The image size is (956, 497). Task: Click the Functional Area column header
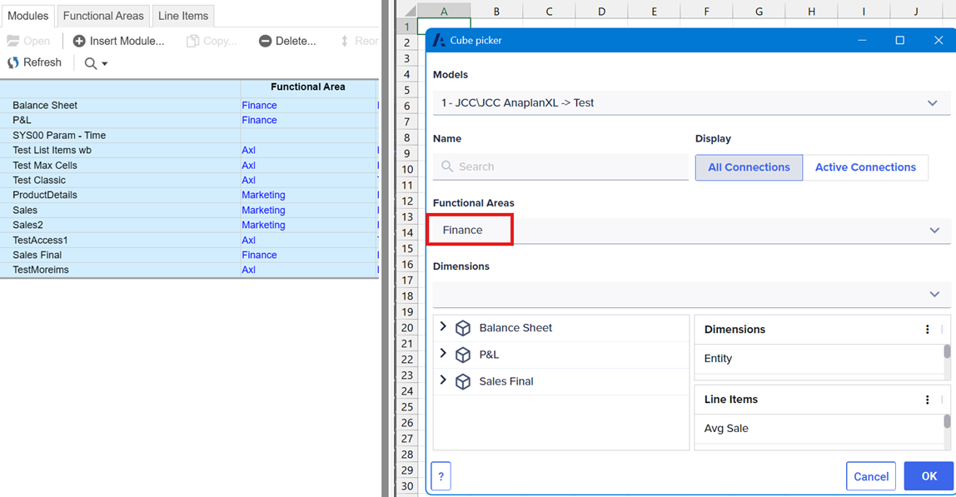click(308, 87)
